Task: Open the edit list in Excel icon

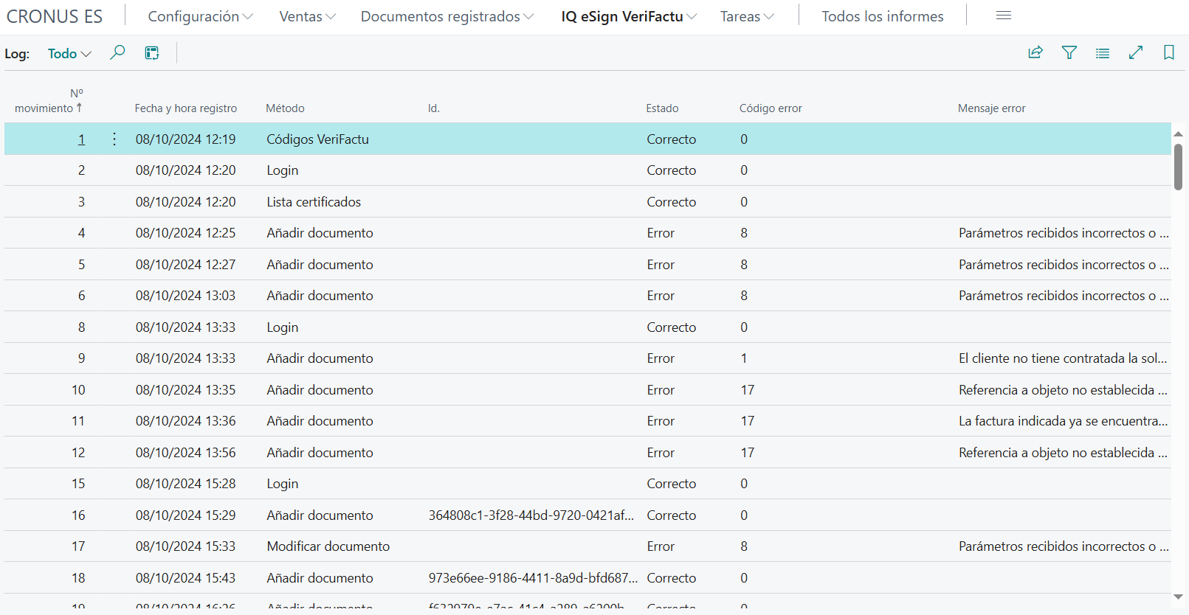Action: (x=152, y=53)
